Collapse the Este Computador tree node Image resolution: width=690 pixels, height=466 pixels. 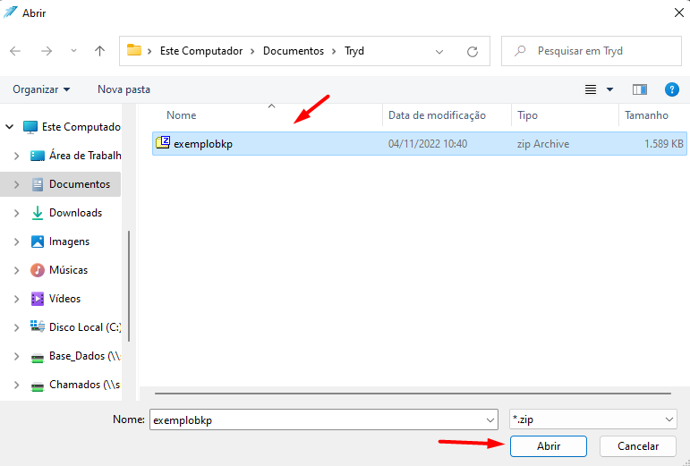[x=9, y=127]
